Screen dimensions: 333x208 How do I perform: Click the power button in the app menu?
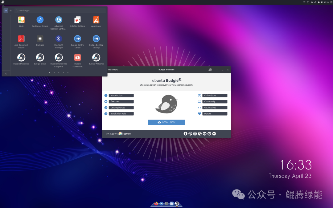(6, 73)
